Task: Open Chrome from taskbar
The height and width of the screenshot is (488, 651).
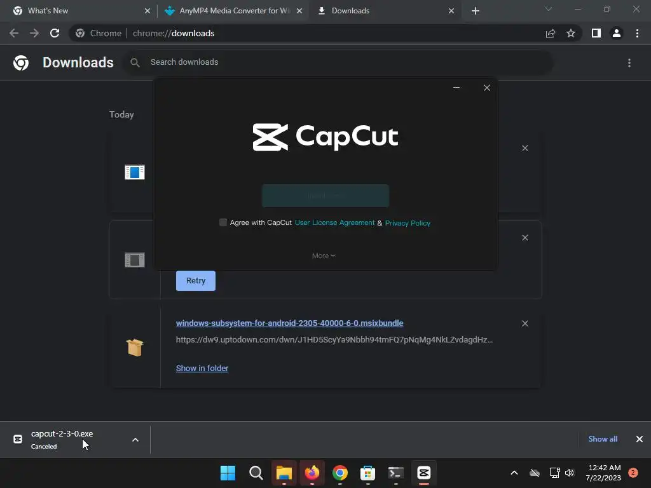Action: [339, 473]
